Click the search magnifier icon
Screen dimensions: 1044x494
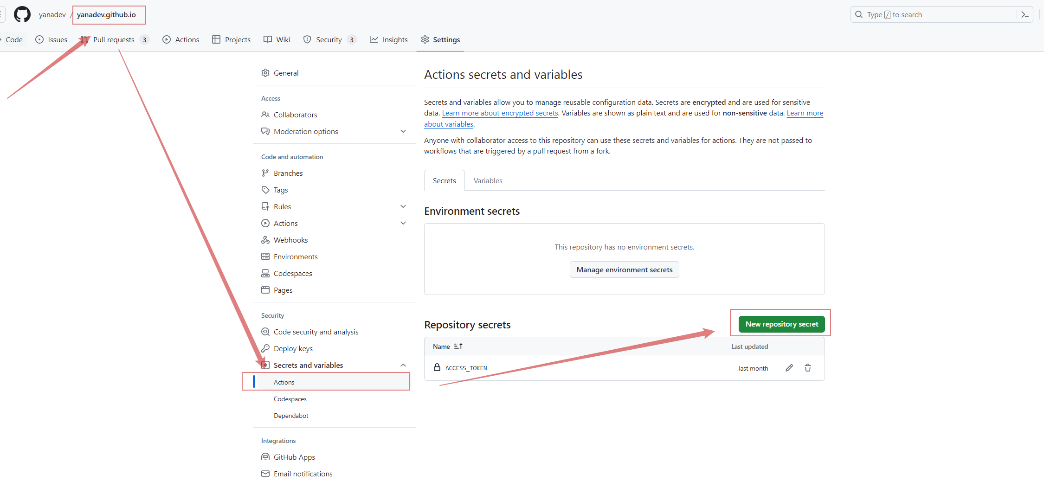859,14
